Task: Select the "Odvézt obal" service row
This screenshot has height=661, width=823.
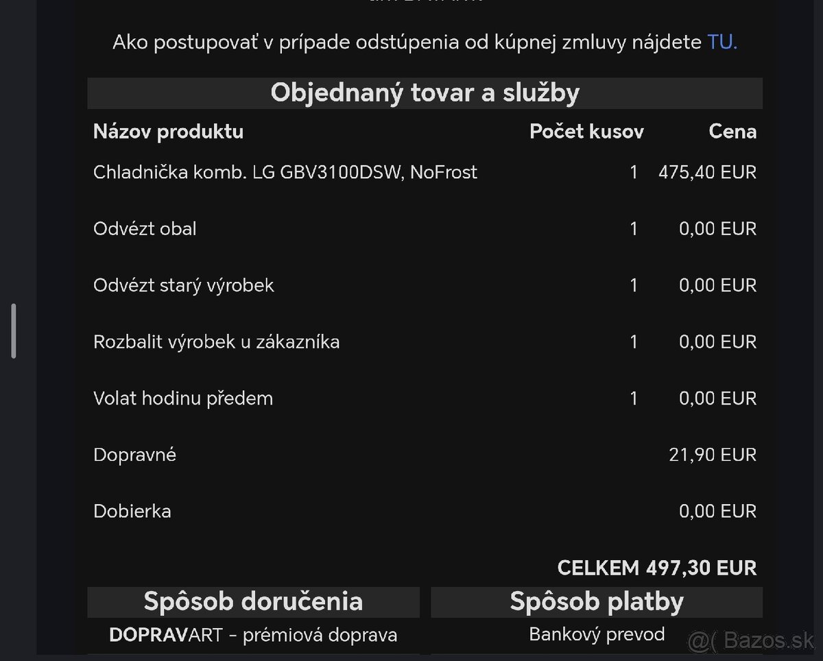Action: 145,228
